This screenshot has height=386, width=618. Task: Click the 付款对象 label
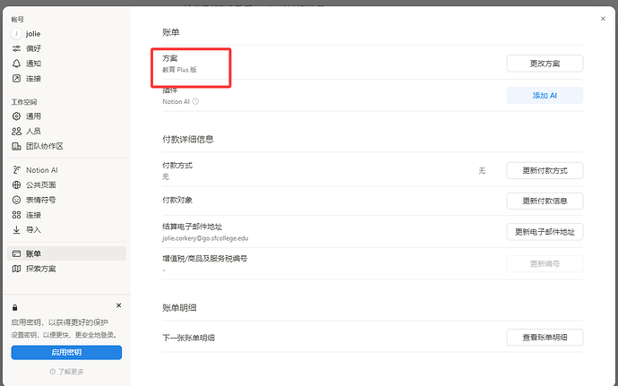(x=177, y=200)
